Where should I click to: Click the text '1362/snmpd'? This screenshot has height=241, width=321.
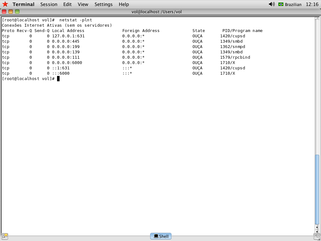(x=233, y=47)
